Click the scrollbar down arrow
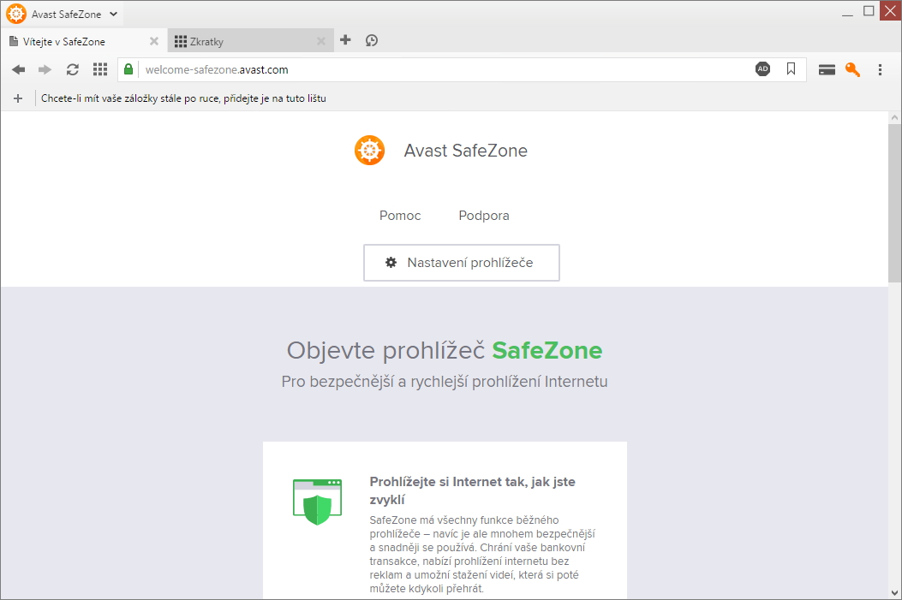The width and height of the screenshot is (902, 600). [x=894, y=592]
